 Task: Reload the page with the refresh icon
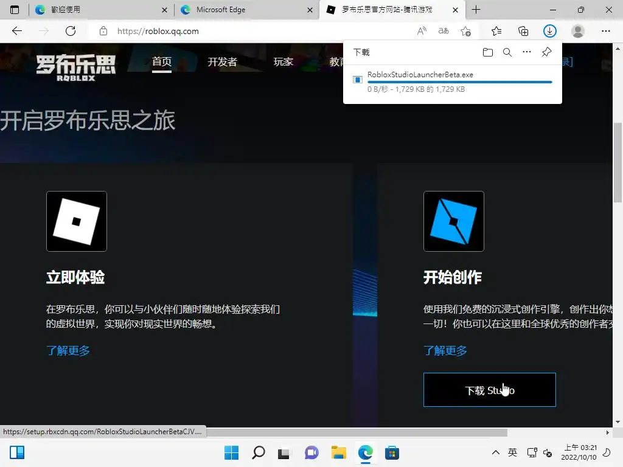coord(71,31)
